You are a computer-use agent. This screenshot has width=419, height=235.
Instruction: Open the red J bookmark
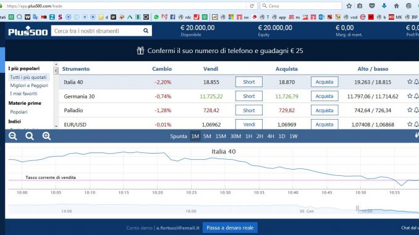coord(197,17)
